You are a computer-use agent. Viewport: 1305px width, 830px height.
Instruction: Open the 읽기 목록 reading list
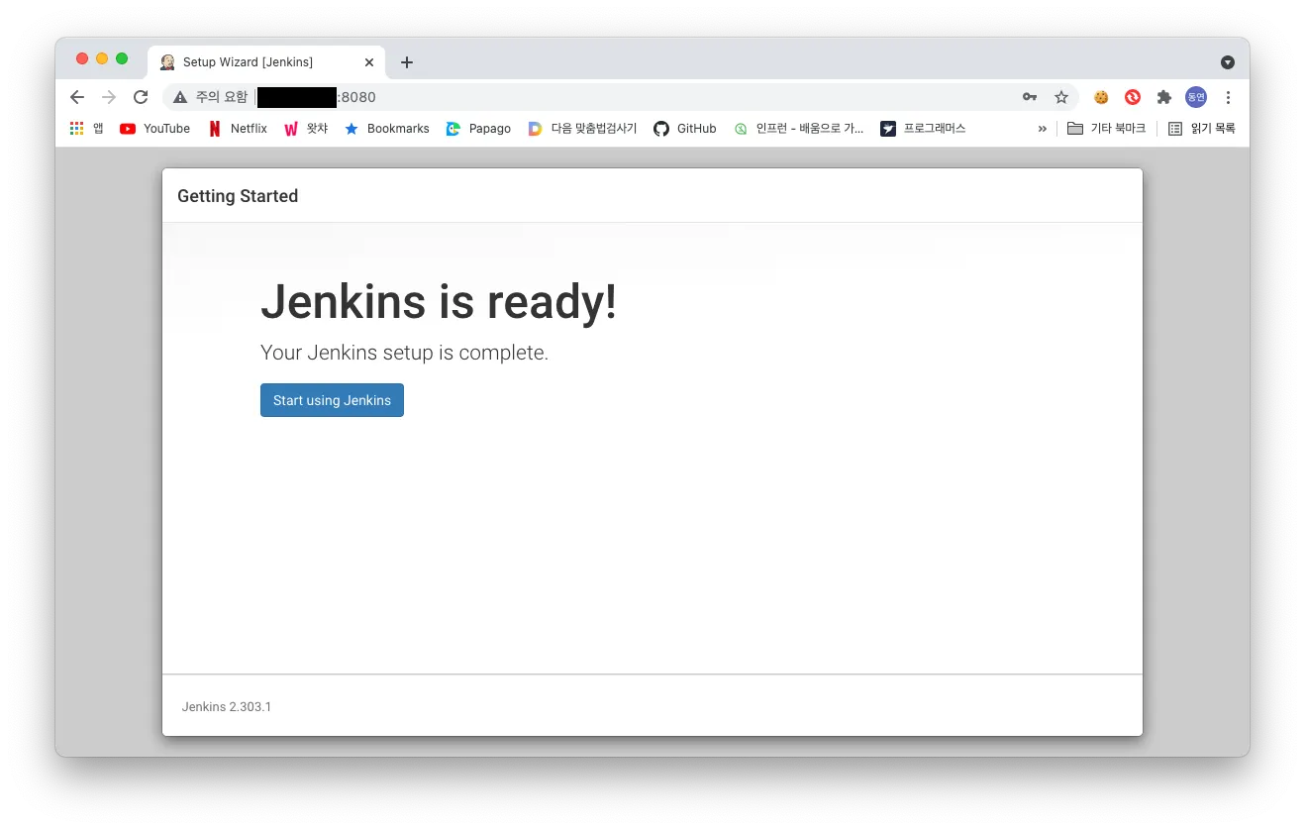1202,129
